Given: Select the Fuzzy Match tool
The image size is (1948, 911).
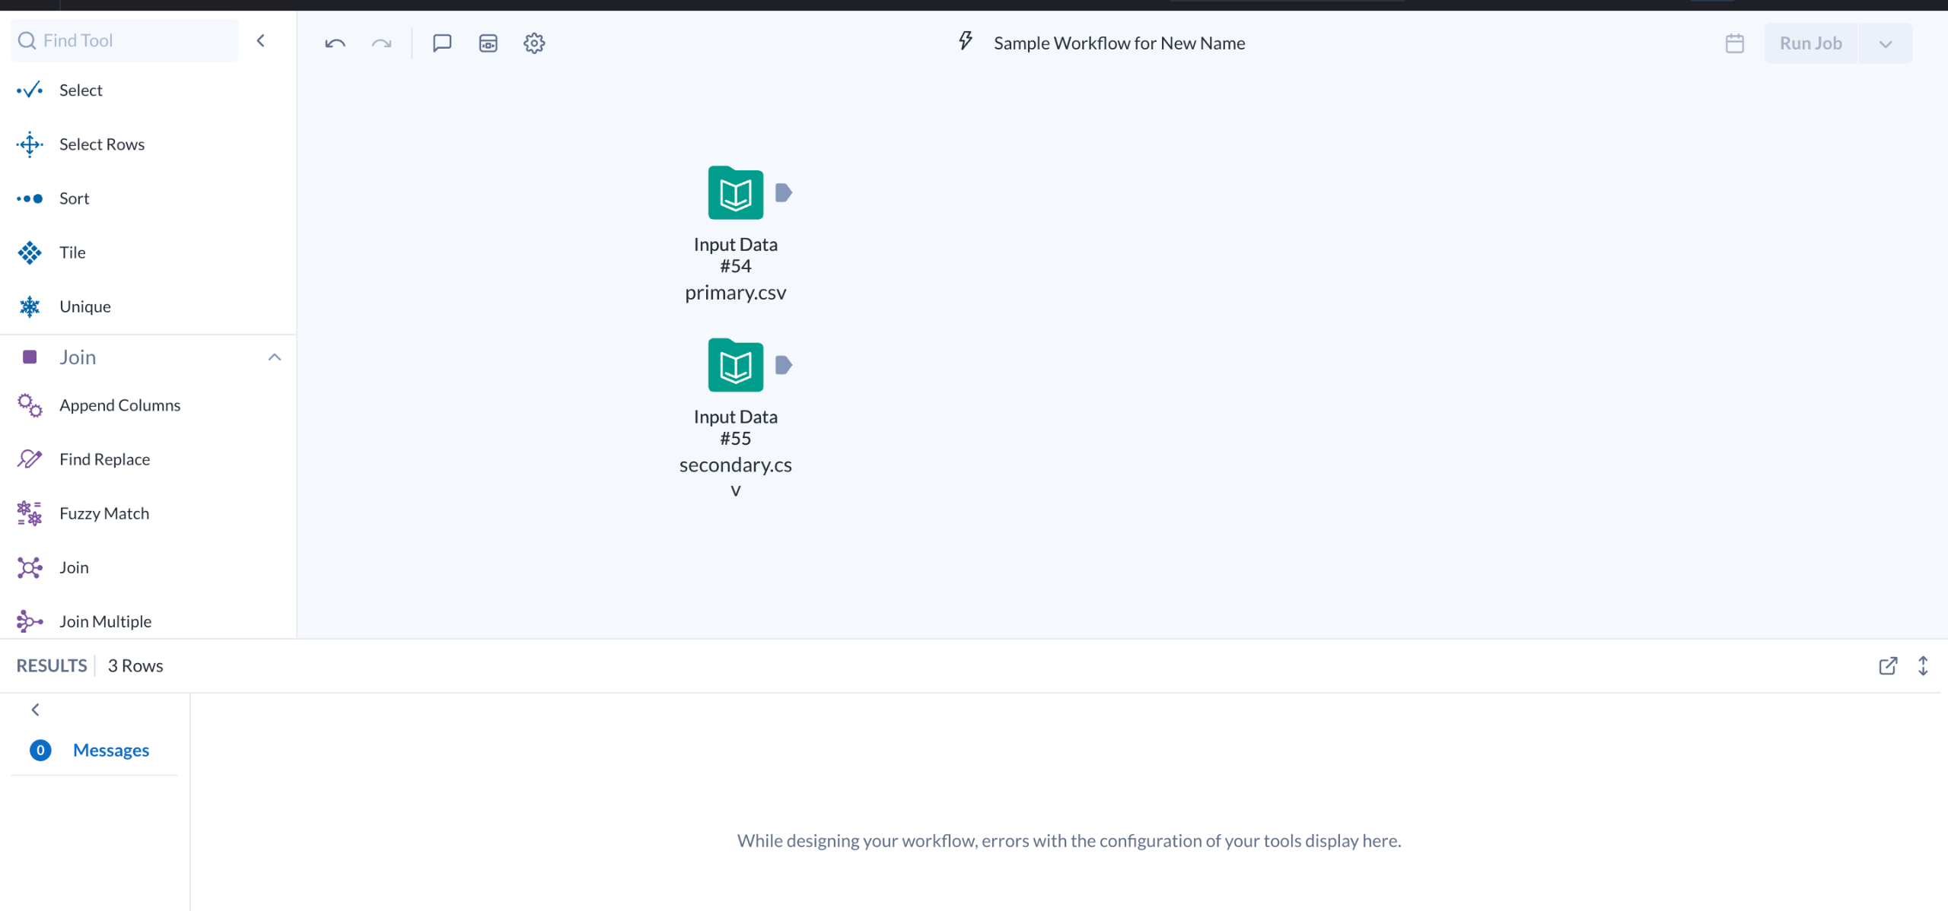Looking at the screenshot, I should pos(104,513).
